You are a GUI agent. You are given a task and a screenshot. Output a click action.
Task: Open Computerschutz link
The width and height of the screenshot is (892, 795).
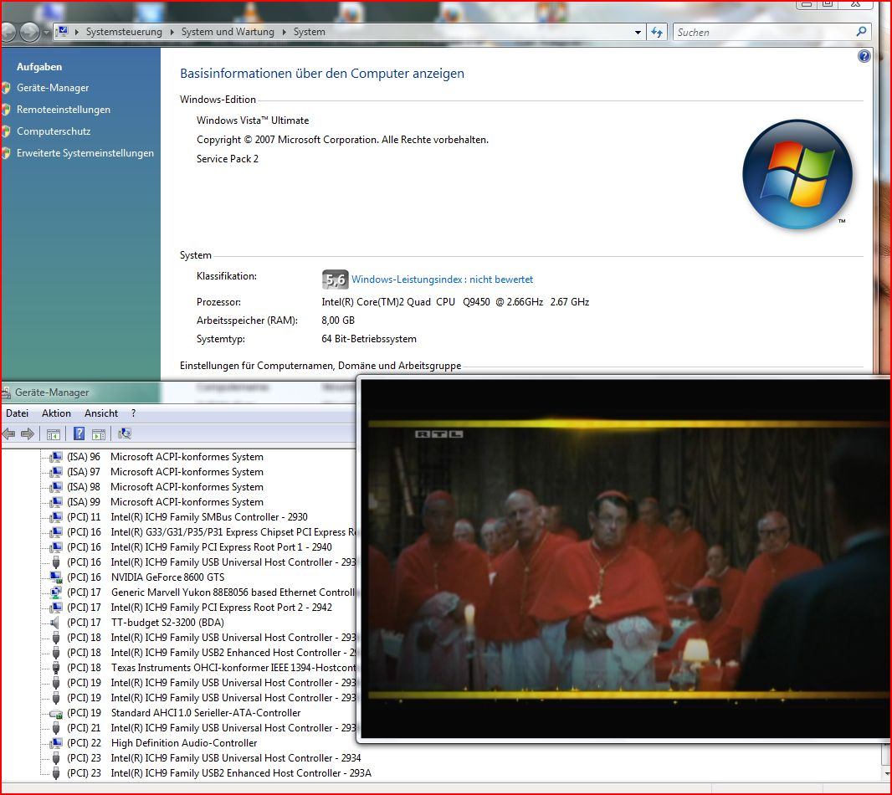54,131
